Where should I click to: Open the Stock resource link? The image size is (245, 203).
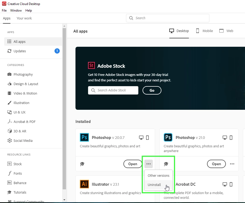coord(18,164)
